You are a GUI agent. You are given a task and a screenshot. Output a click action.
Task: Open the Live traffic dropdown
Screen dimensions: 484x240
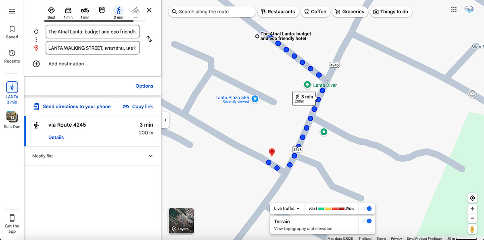287,209
